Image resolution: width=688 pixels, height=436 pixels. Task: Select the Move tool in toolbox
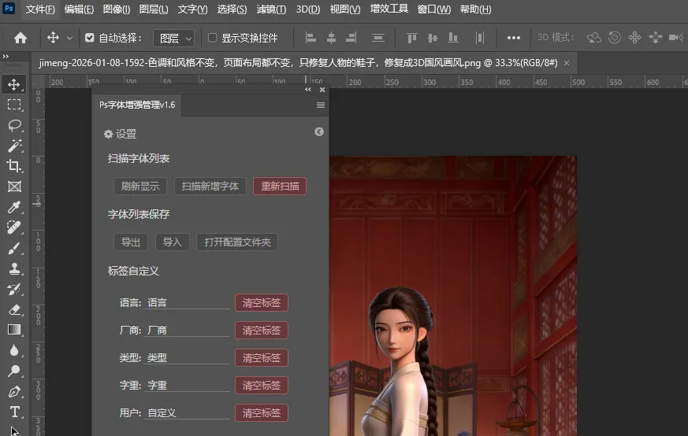point(14,84)
